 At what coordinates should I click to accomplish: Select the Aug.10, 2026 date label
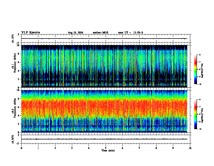tap(75, 33)
